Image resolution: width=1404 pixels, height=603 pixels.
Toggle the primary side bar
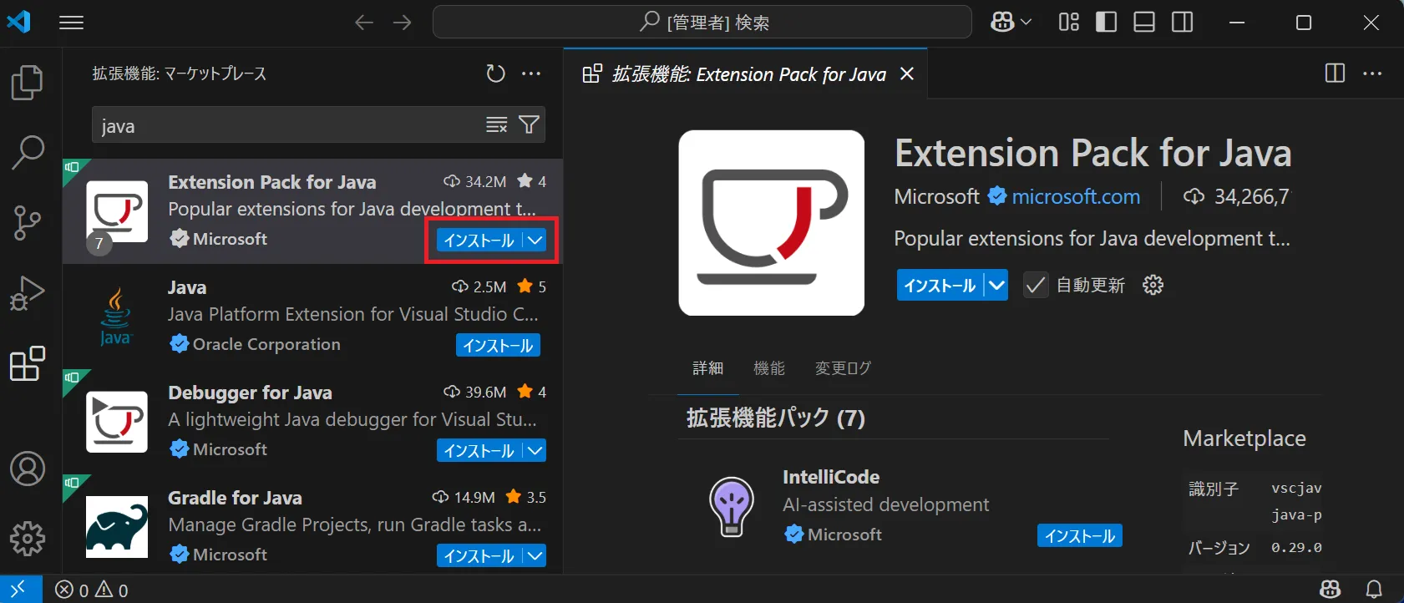[1107, 23]
